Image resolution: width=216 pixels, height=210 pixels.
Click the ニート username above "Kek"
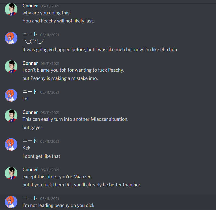click(30, 141)
